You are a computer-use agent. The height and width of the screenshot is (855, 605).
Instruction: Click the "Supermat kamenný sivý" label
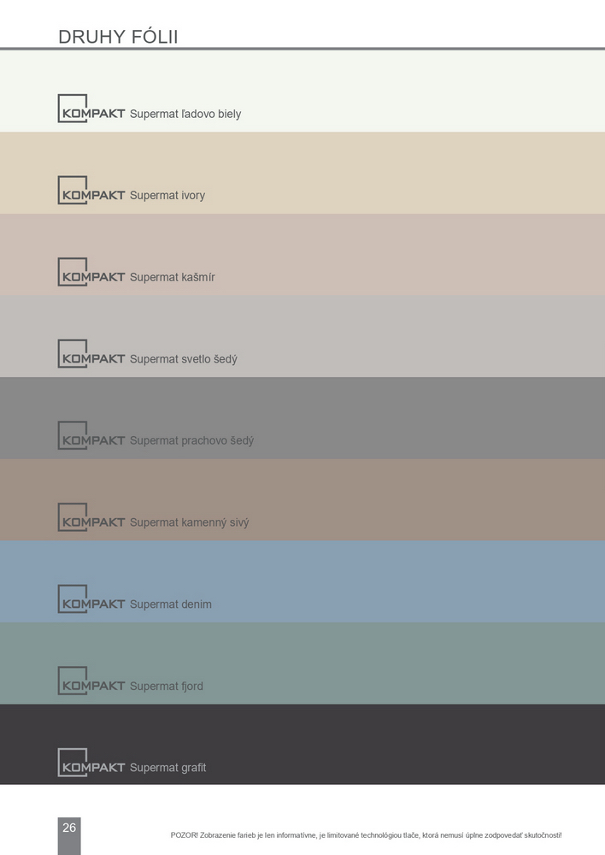coord(189,522)
